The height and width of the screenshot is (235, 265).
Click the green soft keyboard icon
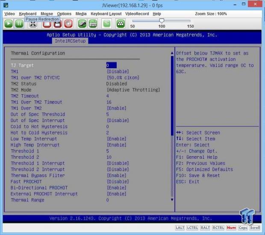93,23
